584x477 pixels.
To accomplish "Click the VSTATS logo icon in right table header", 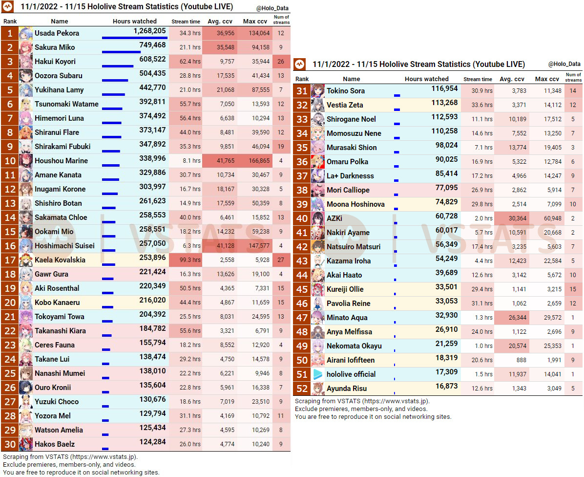I will coord(300,64).
